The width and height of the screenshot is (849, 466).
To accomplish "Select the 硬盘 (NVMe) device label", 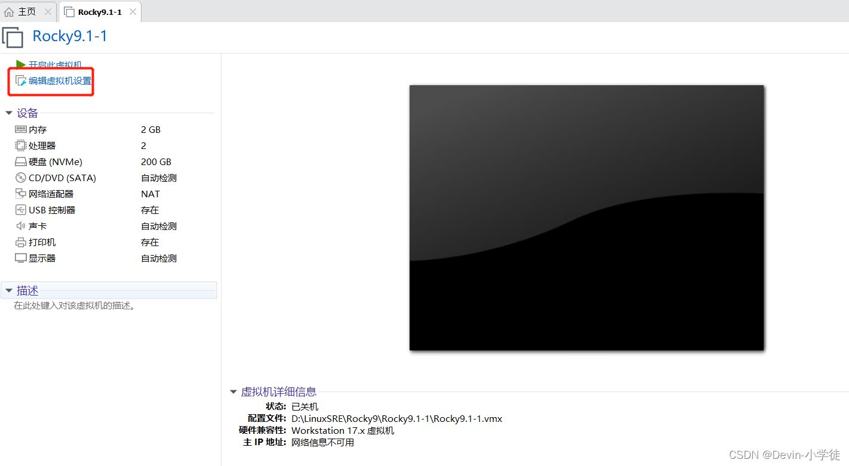I will 56,161.
